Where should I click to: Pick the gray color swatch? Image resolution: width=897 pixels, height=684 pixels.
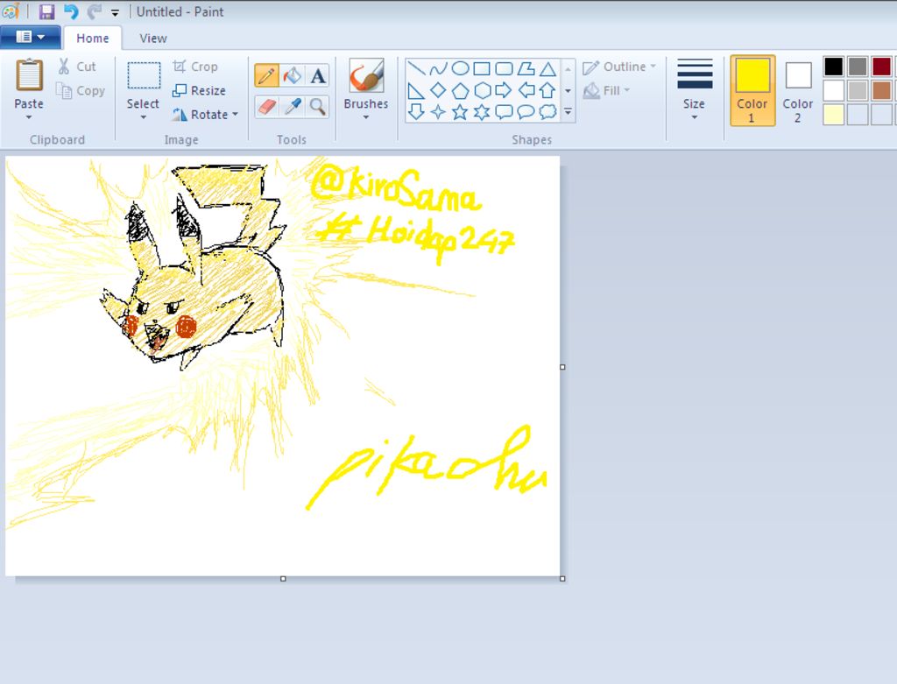(x=858, y=67)
